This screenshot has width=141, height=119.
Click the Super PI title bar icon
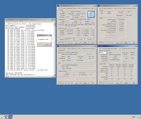click(x=6, y=20)
